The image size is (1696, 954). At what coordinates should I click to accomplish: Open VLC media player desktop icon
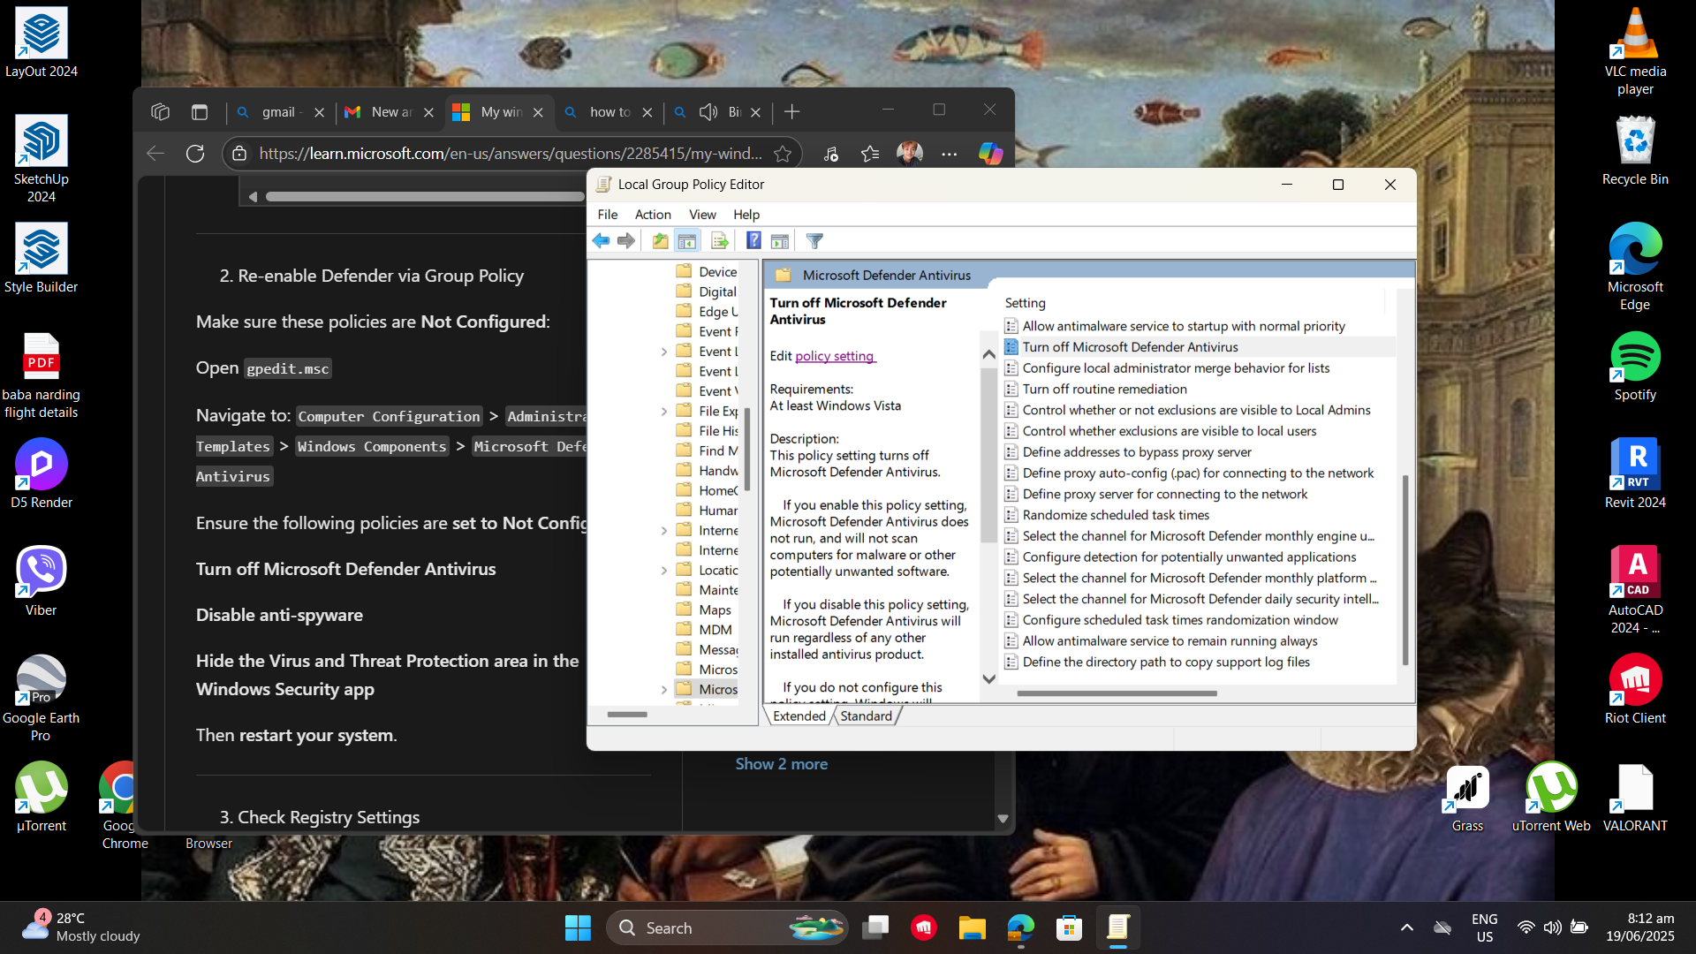(1635, 51)
